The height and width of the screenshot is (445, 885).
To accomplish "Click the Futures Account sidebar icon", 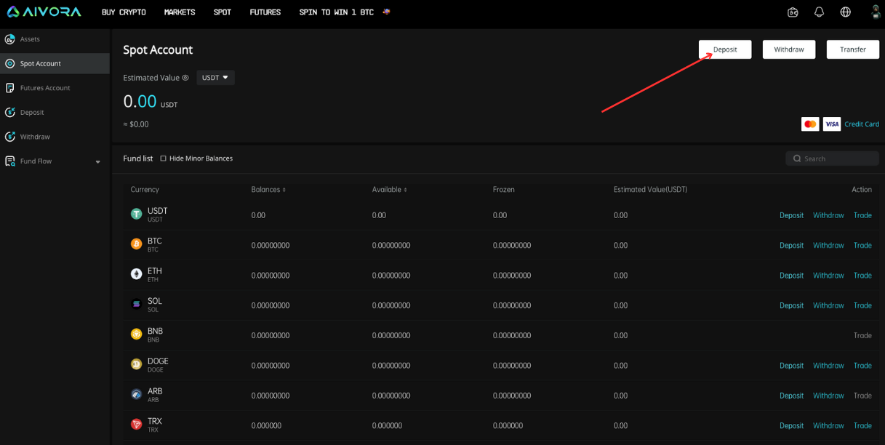I will [9, 88].
